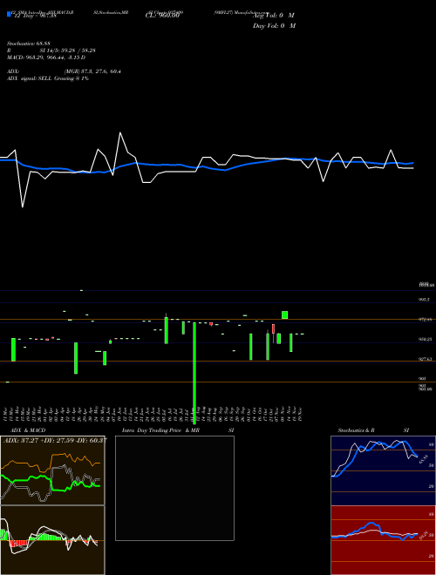Click the red candlestick with wicks near 07 Nov
The height and width of the screenshot is (575, 436).
[x=274, y=331]
